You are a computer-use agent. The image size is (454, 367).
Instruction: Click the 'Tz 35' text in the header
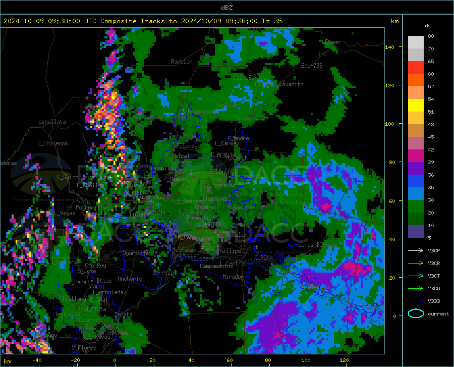pos(272,21)
